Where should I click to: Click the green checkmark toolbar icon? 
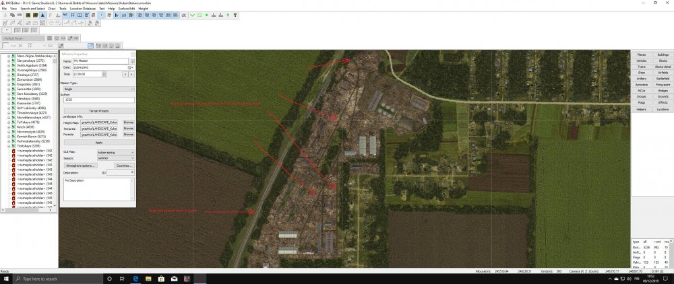click(x=191, y=14)
